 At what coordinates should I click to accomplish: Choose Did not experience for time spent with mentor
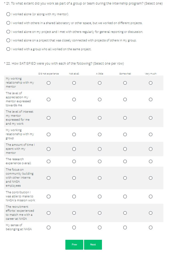click(x=49, y=149)
